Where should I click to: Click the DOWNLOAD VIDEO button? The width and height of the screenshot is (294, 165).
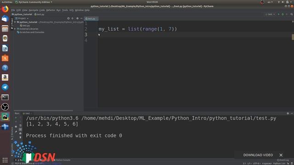click(x=258, y=155)
